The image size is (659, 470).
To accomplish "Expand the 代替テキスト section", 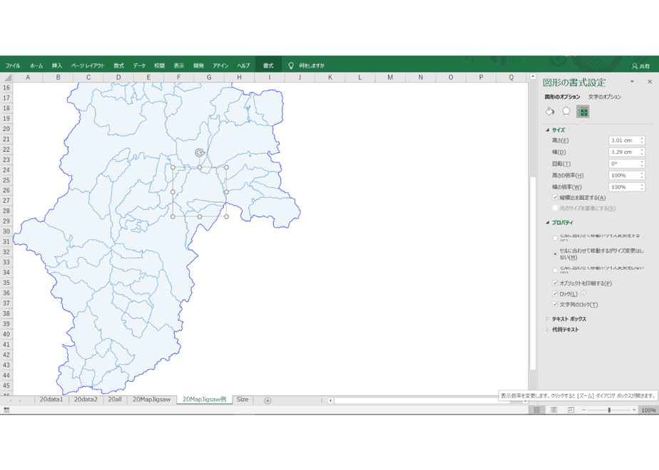I will [547, 330].
